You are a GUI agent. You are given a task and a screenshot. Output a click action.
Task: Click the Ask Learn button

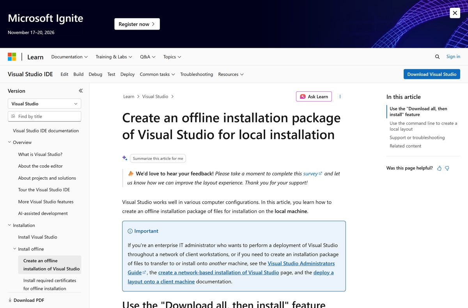click(x=314, y=96)
